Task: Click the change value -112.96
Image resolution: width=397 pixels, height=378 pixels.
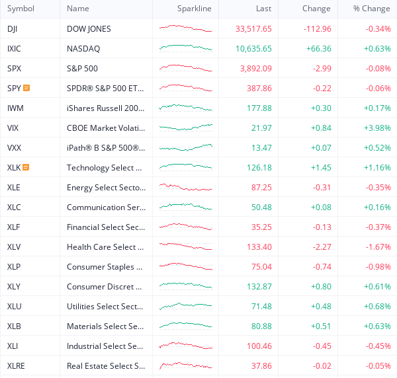Action: click(318, 29)
